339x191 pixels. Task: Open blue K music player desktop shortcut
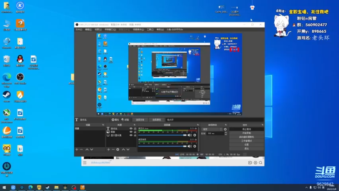tap(20, 7)
